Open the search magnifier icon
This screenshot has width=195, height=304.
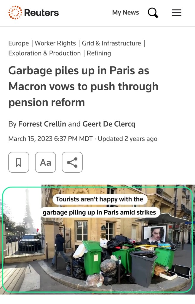click(153, 13)
